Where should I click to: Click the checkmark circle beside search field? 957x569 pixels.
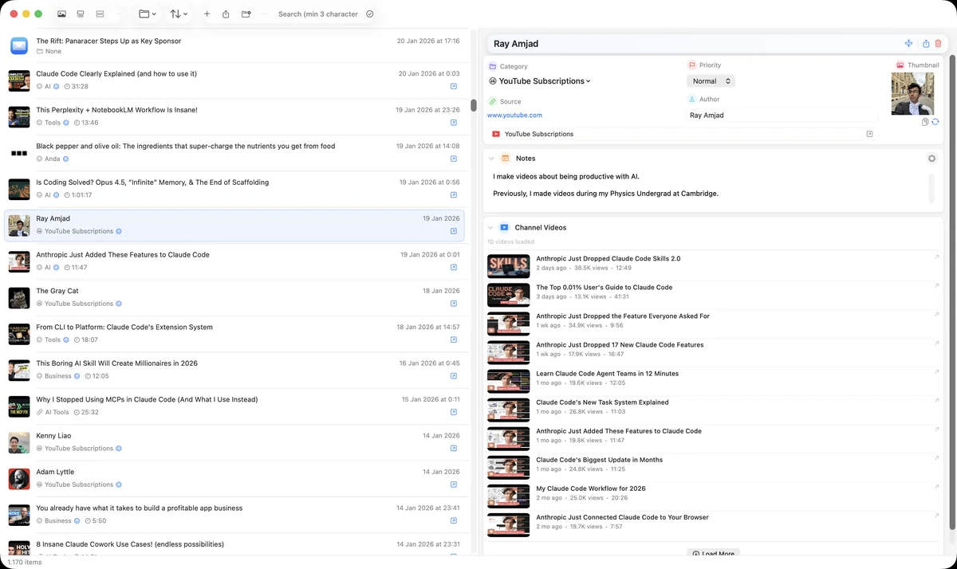(x=370, y=14)
